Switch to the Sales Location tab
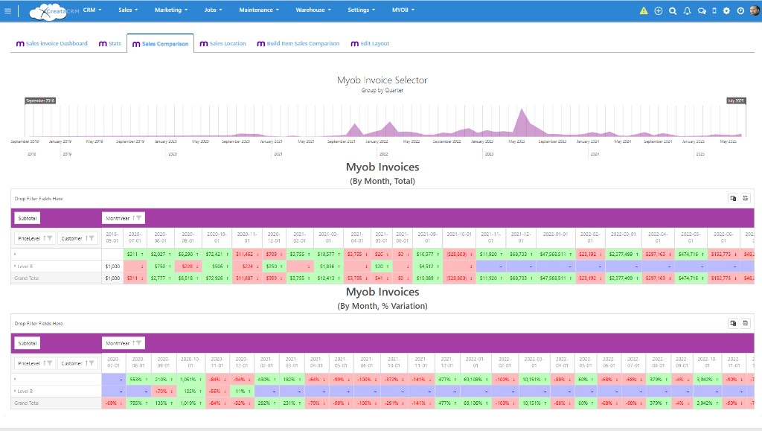Image resolution: width=762 pixels, height=431 pixels. coord(223,43)
